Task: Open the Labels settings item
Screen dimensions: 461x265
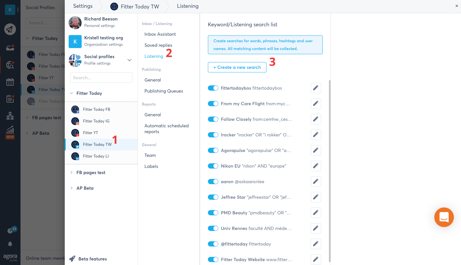Action: [x=151, y=166]
